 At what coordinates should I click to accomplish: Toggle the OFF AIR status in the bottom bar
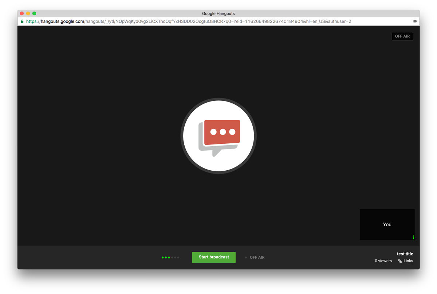(x=256, y=257)
